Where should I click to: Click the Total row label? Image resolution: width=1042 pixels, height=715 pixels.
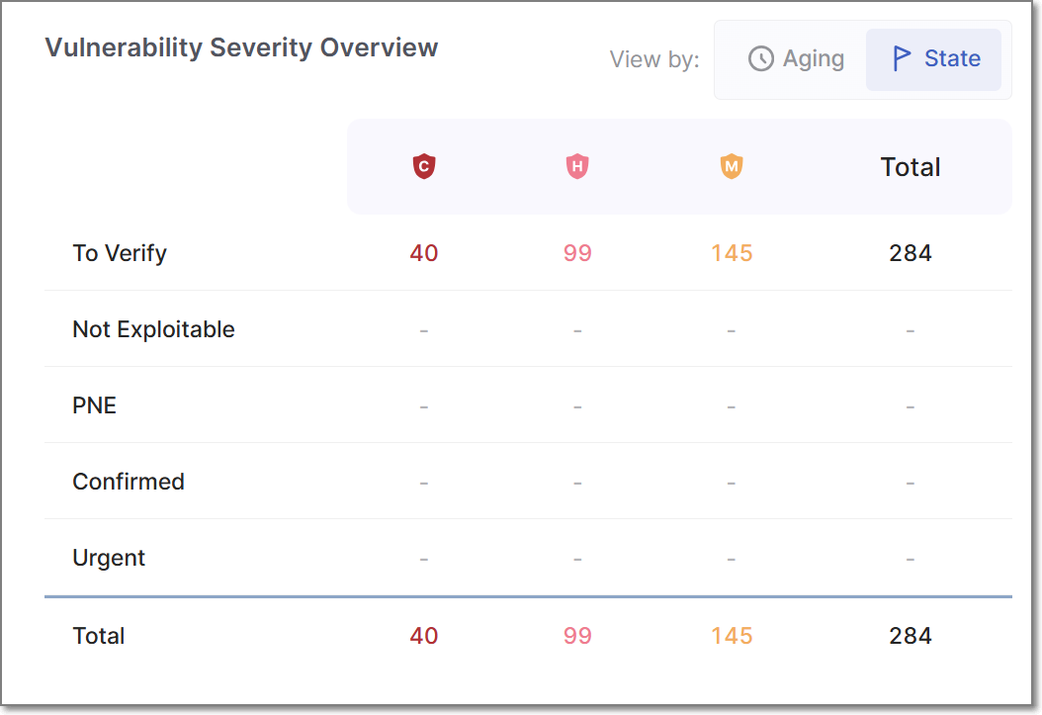[99, 636]
